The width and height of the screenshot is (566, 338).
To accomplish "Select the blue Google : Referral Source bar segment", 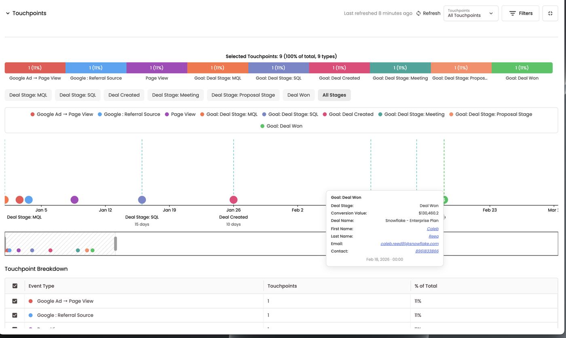I will [96, 68].
